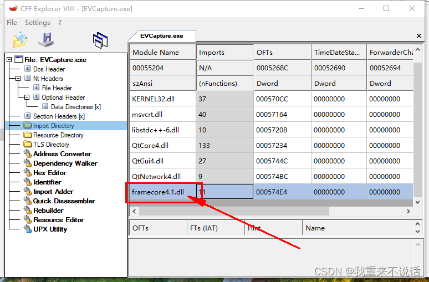Select the QtNetwork4.dll module row
429x282 pixels.
271,176
